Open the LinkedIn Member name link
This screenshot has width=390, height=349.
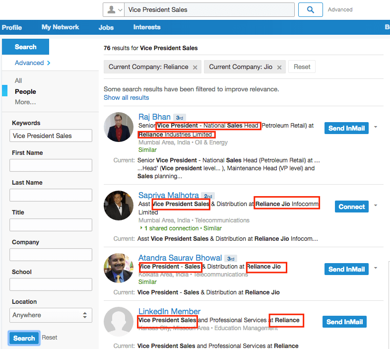click(x=169, y=311)
